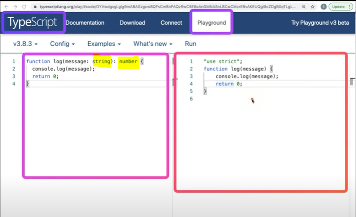Click the 'function' keyword in the TypeScript editor

(38, 61)
